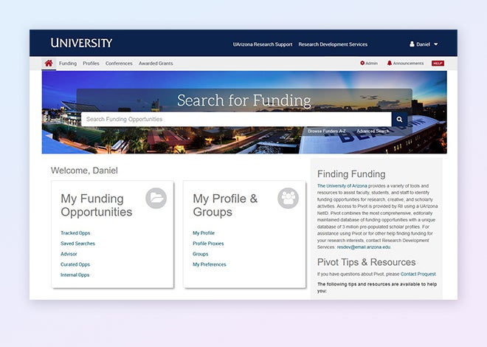This screenshot has width=487, height=347.
Task: Open Announcements bell notifications
Action: [405, 63]
